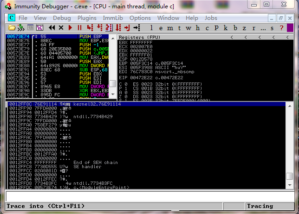The image size is (299, 214).
Task: Restart program with double-left-arrow icon
Action: (52, 28)
